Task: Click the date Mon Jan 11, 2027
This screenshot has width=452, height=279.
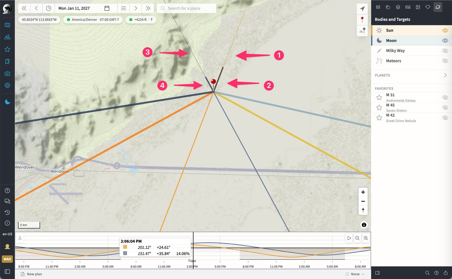Action: (x=74, y=8)
